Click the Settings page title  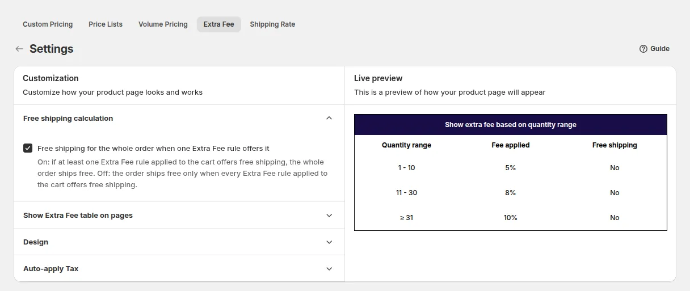coord(52,49)
